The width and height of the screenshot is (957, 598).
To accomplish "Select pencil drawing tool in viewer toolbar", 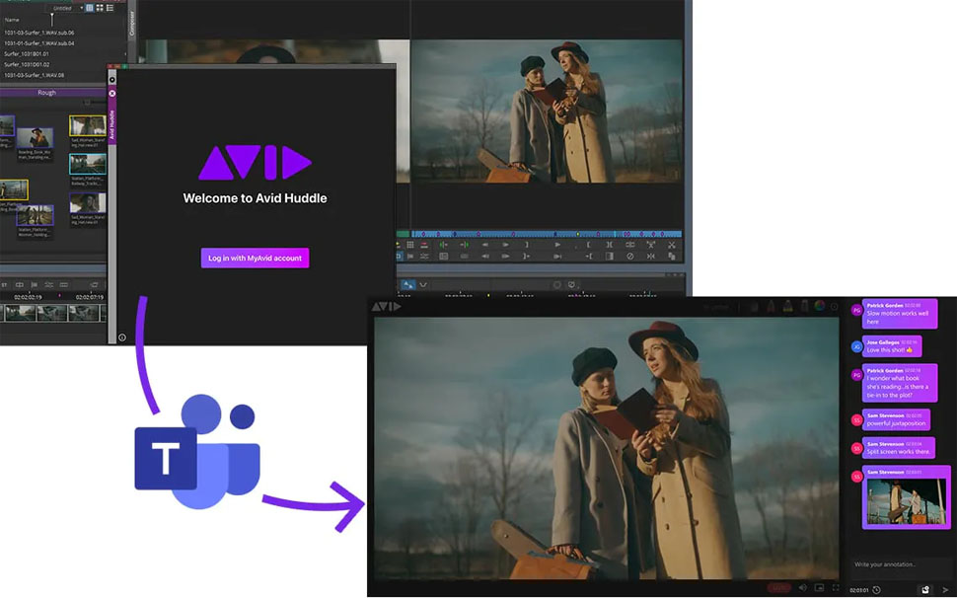I will click(771, 306).
